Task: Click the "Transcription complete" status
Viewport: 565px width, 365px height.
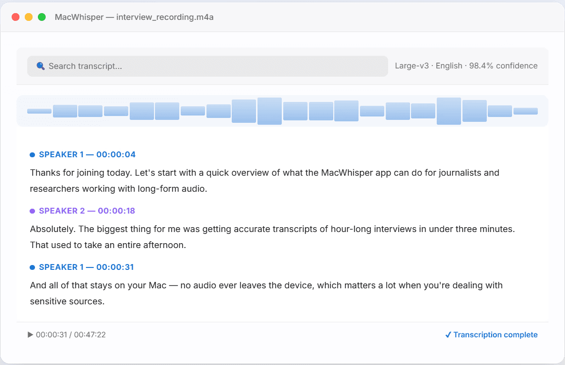Action: pos(495,335)
